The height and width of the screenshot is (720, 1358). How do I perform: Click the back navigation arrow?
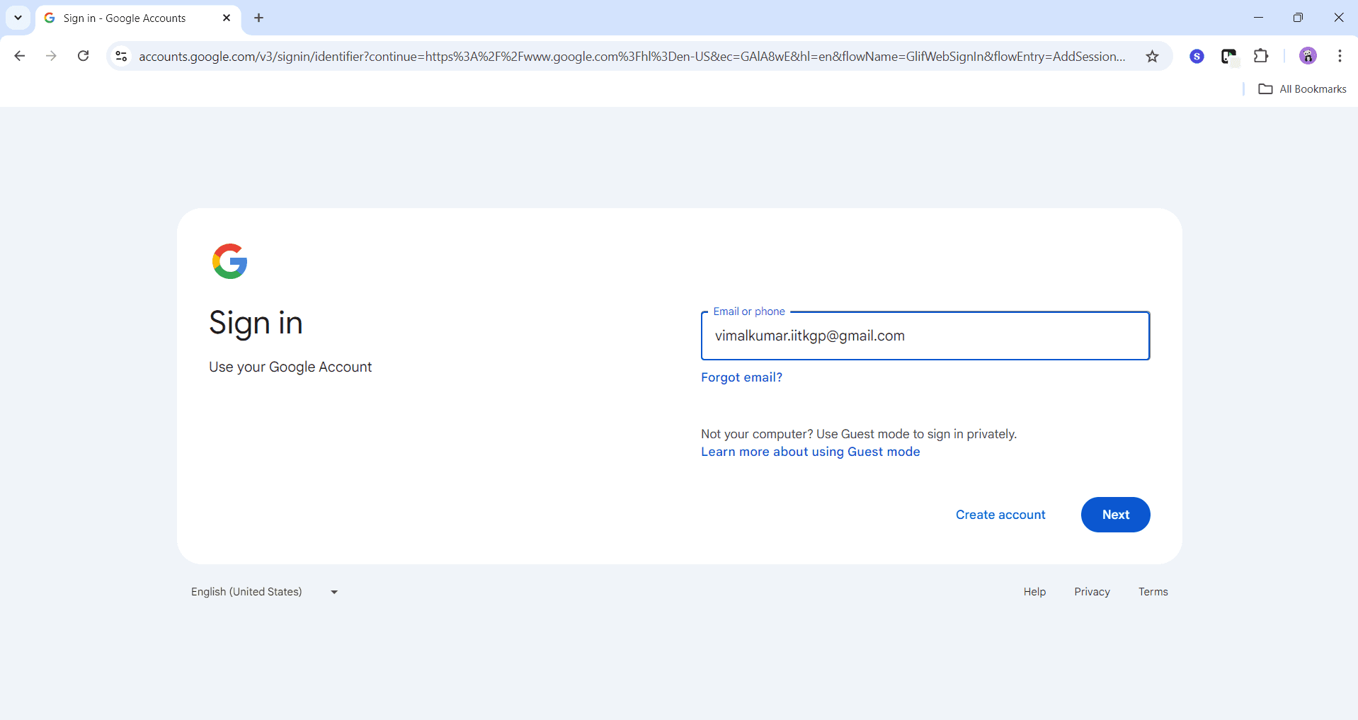click(x=19, y=56)
